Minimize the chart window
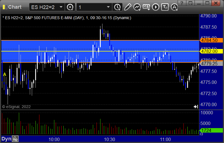This screenshot has width=224, height=143. pos(199,3)
